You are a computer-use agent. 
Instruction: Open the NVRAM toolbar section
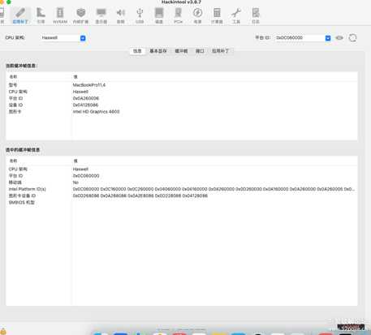(x=60, y=15)
